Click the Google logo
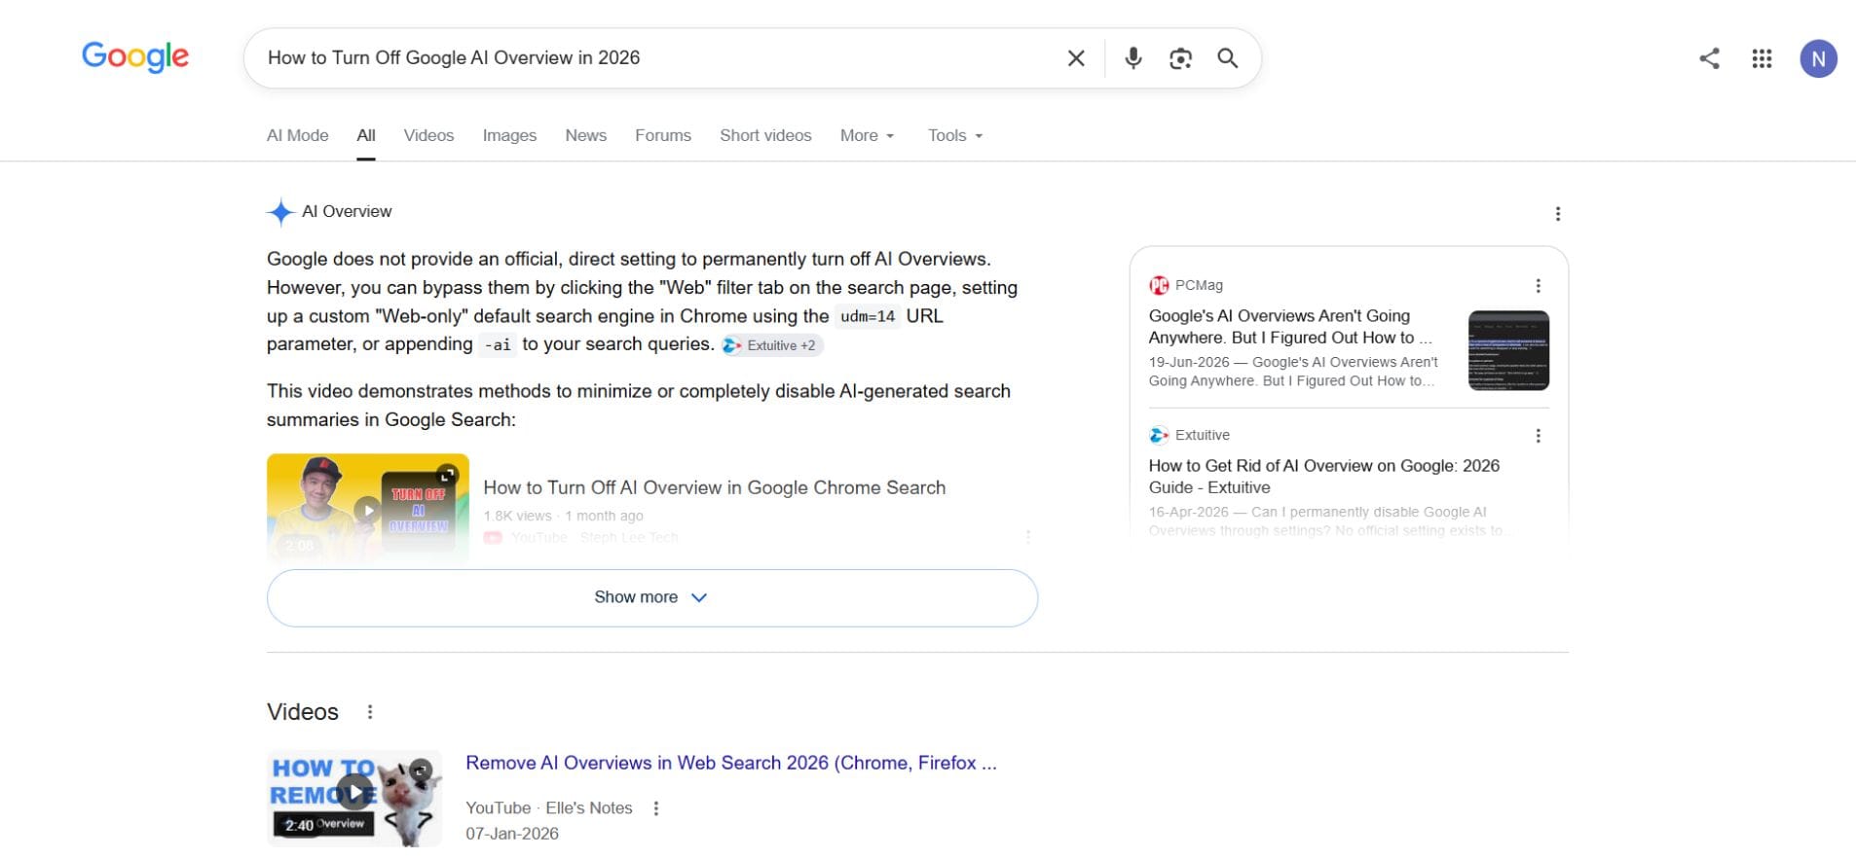Viewport: 1856px width, 859px height. coord(135,56)
